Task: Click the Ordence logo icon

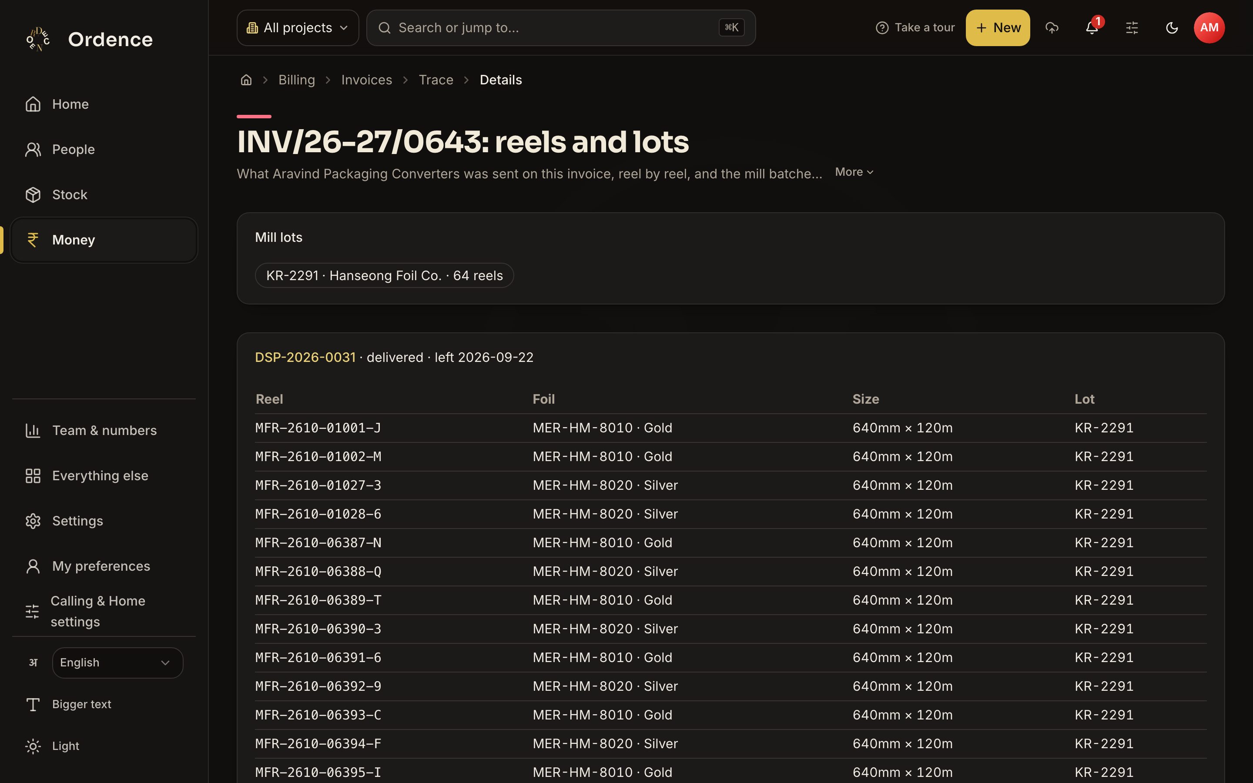Action: coord(38,39)
